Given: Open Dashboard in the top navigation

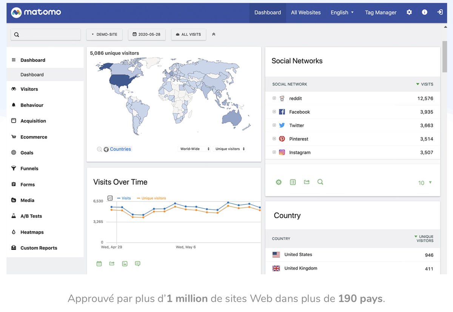Looking at the screenshot, I should (268, 12).
